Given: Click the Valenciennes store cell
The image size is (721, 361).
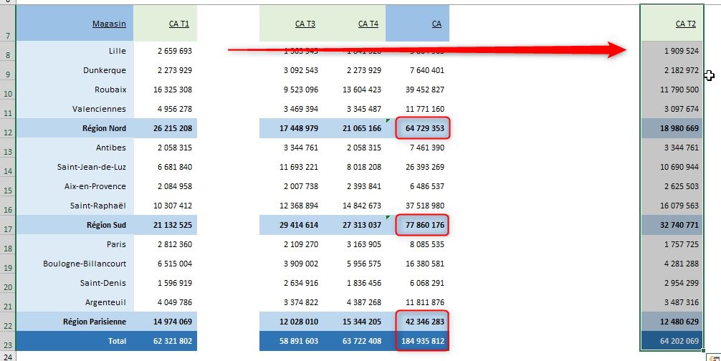Looking at the screenshot, I should tap(75, 109).
